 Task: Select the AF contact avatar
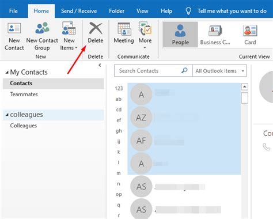pos(141,141)
